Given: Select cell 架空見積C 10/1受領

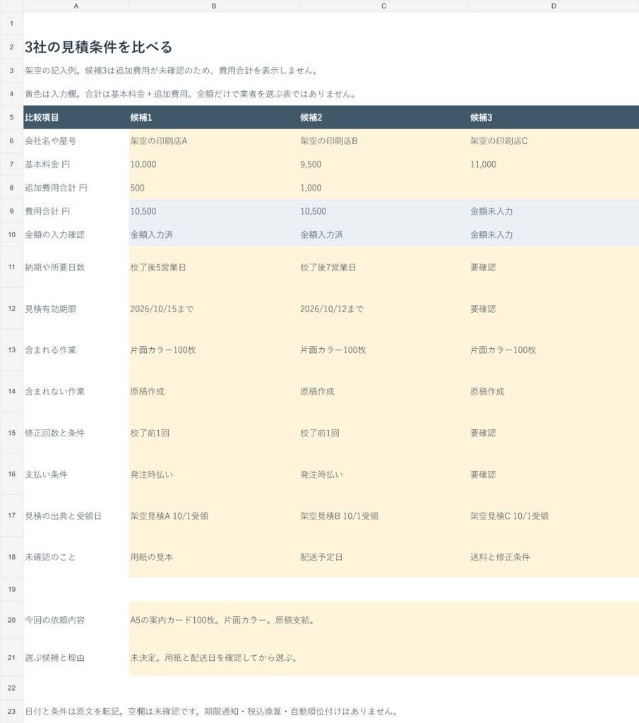Looking at the screenshot, I should click(554, 516).
